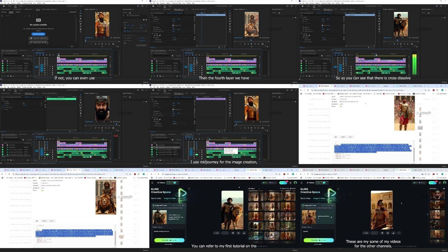
Task: Download the lion video in 'first tutorial' frame
Action: 244,233
